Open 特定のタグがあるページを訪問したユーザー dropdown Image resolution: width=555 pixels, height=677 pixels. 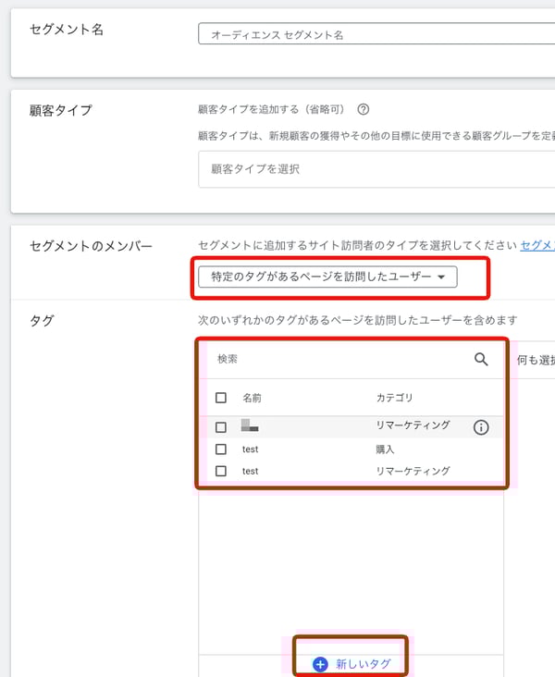(x=327, y=277)
